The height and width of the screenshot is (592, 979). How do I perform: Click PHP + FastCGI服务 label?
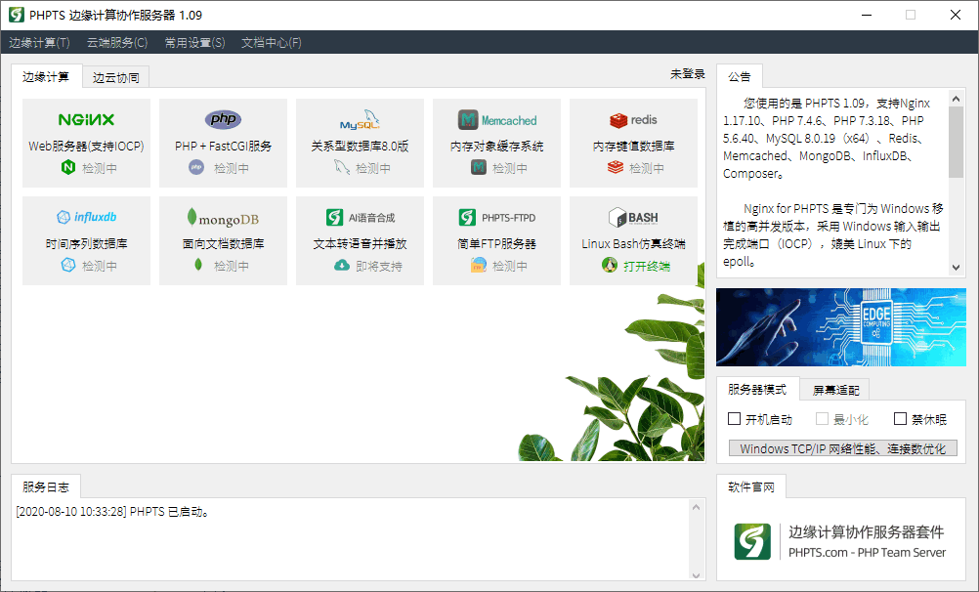click(223, 146)
